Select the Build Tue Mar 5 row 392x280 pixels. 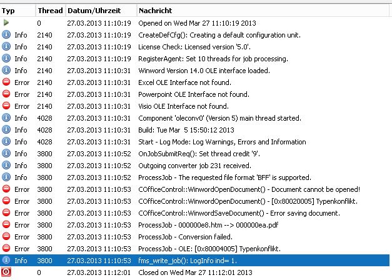coord(195,130)
